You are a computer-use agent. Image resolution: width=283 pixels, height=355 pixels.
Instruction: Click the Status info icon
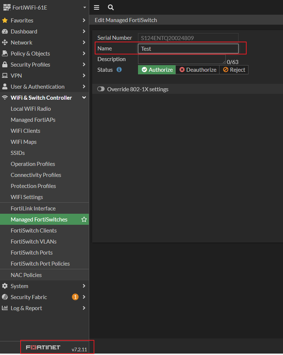tap(119, 70)
